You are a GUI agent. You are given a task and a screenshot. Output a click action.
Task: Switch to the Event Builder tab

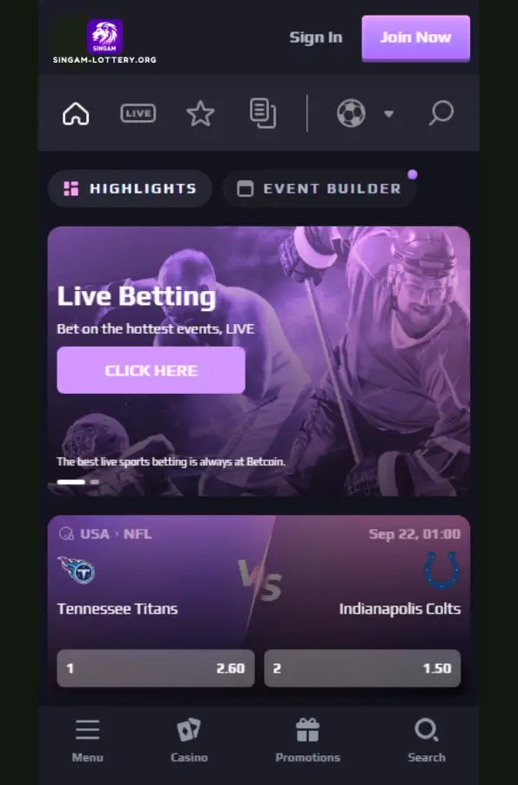click(320, 189)
